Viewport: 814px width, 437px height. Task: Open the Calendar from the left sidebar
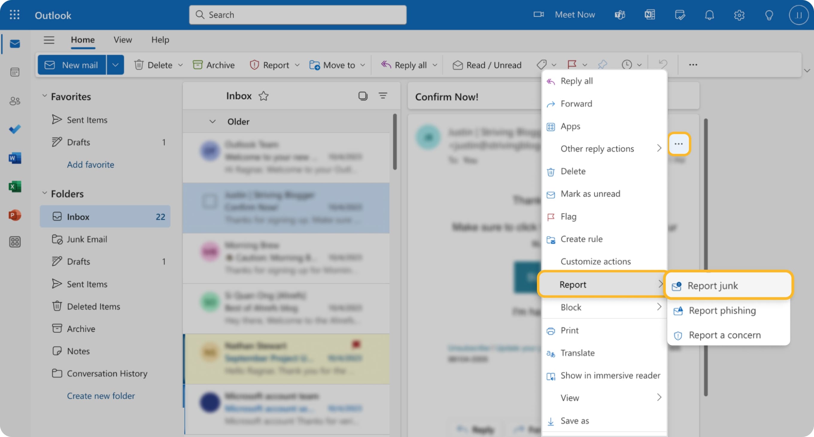pos(15,72)
